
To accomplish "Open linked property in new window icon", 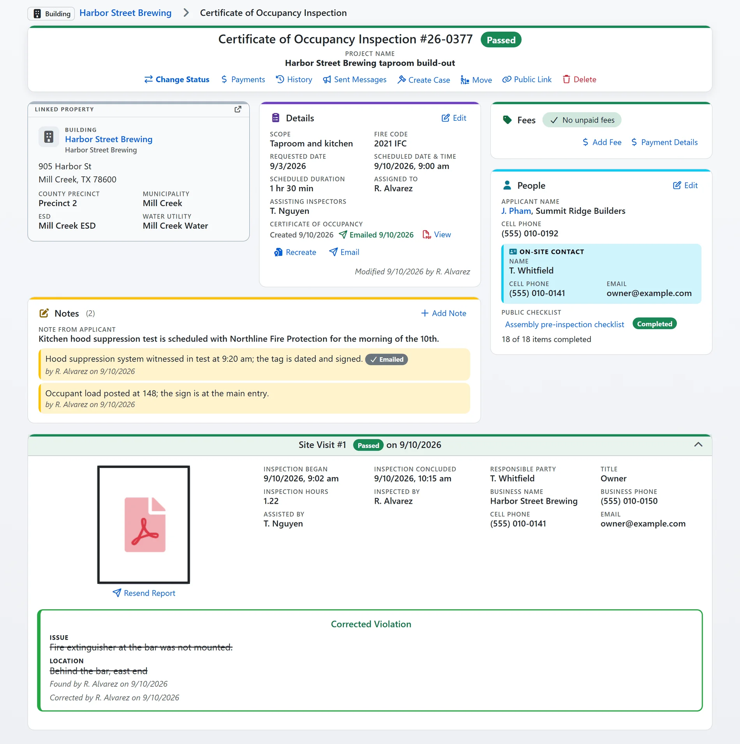I will (x=238, y=109).
